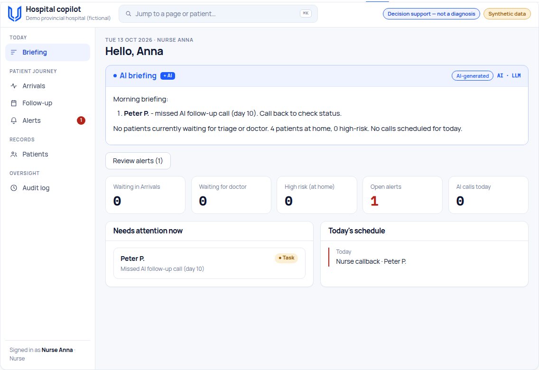Click the Arrivals pulse icon
Image resolution: width=539 pixels, height=370 pixels.
click(x=14, y=86)
